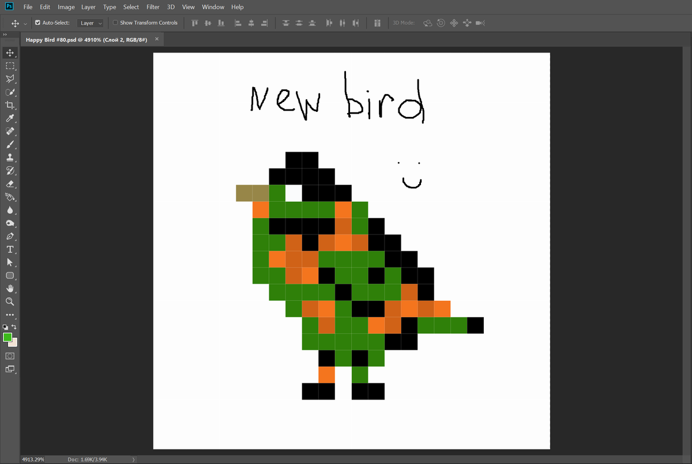Expand the toolbox double-arrow toggle
This screenshot has width=692, height=464.
(x=5, y=35)
